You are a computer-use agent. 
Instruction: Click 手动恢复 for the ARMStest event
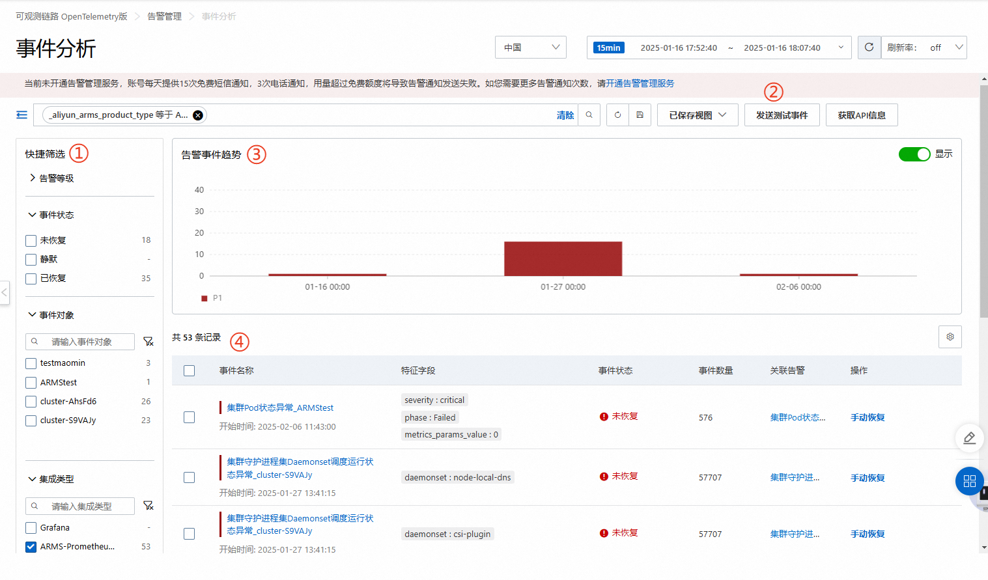tap(868, 417)
